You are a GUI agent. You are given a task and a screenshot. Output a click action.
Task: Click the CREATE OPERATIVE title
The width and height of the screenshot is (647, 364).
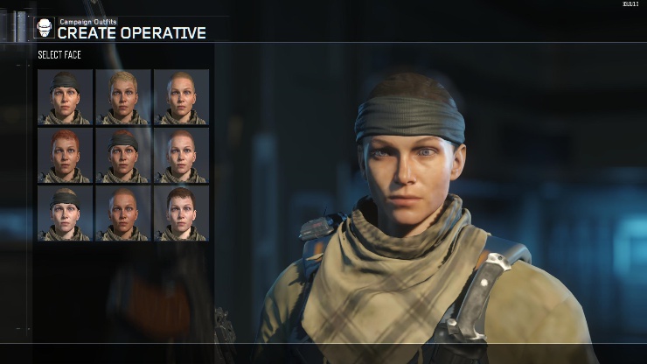point(132,33)
